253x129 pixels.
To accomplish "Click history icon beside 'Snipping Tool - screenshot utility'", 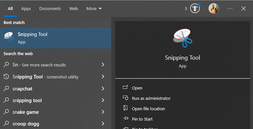I will 6,76.
